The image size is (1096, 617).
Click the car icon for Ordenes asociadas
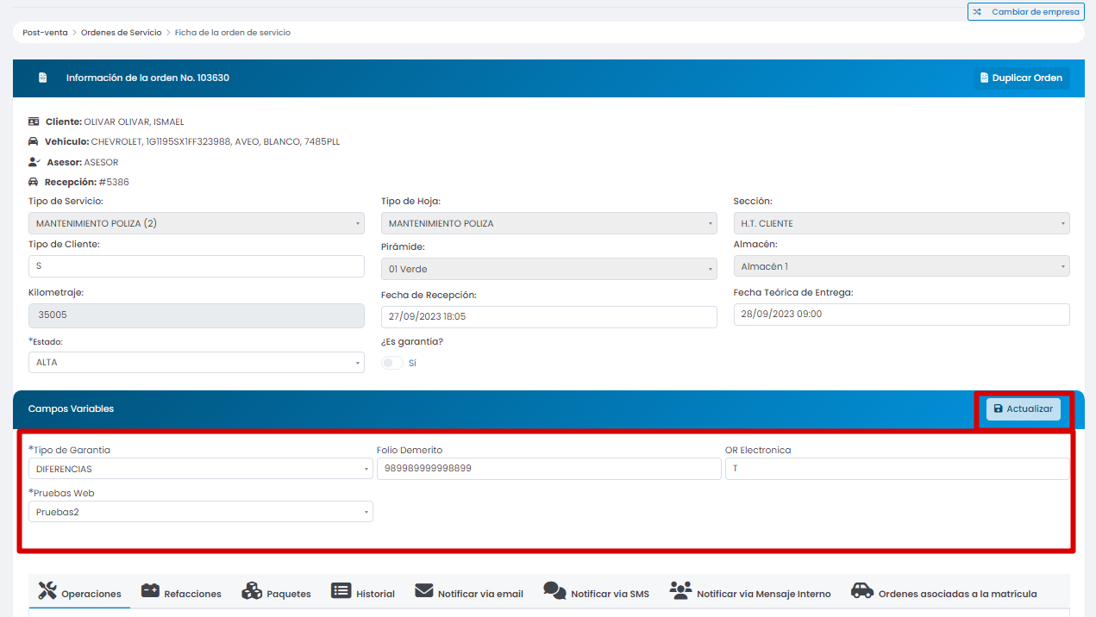pos(862,591)
